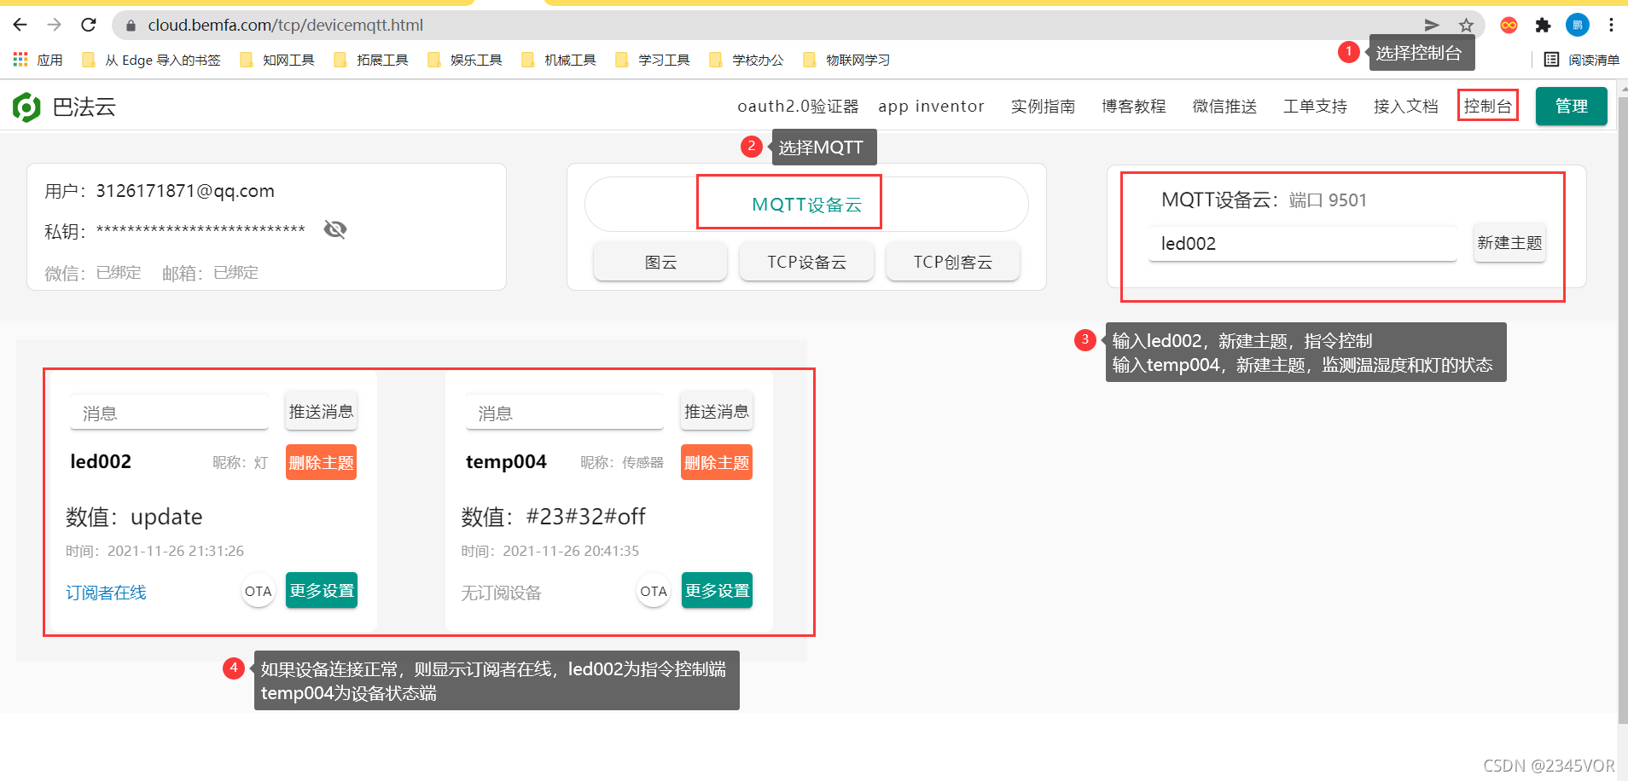Open the oauth2.0验证器 menu item
The width and height of the screenshot is (1628, 781).
[x=798, y=107]
